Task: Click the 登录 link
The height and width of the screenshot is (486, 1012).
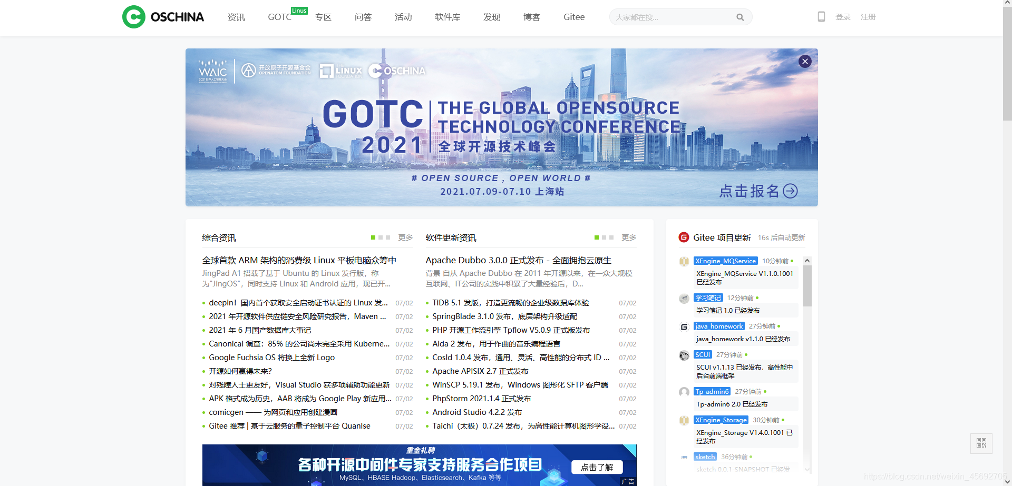Action: [843, 17]
